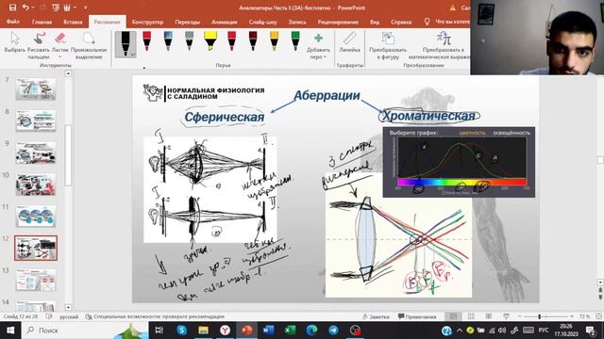Open the Файл menu
Viewport: 604px width, 339px height.
coord(12,22)
